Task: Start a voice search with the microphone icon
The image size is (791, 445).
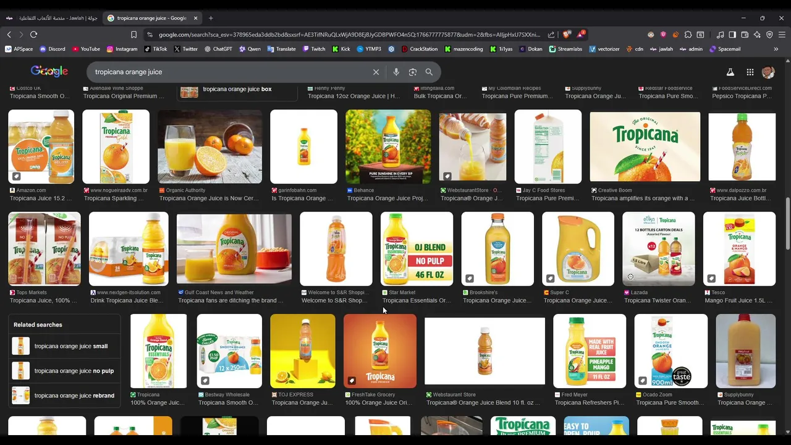Action: point(396,72)
